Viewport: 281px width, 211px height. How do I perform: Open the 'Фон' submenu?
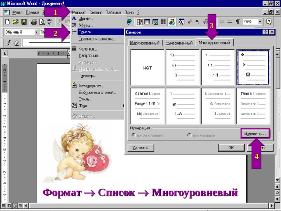[x=97, y=105]
